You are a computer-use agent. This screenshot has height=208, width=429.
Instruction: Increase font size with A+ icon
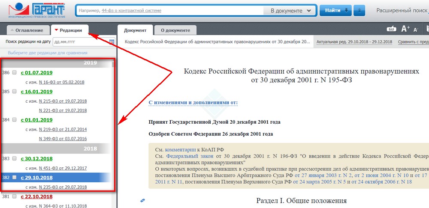pos(405,29)
